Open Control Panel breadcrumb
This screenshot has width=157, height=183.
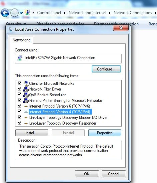point(49,13)
